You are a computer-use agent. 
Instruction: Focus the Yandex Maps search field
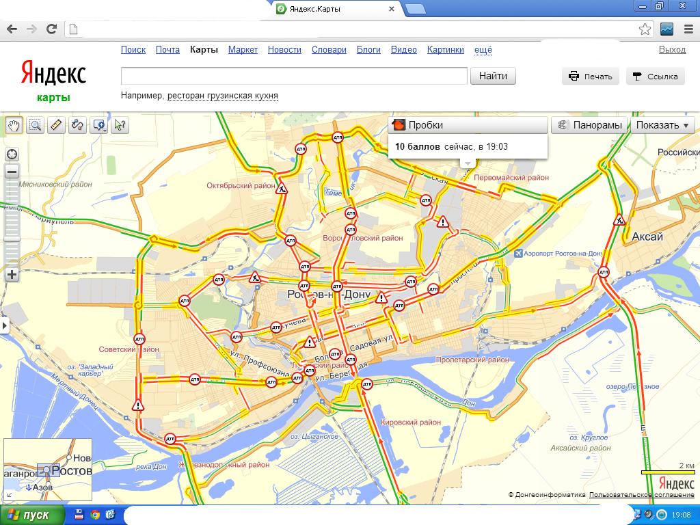(294, 76)
